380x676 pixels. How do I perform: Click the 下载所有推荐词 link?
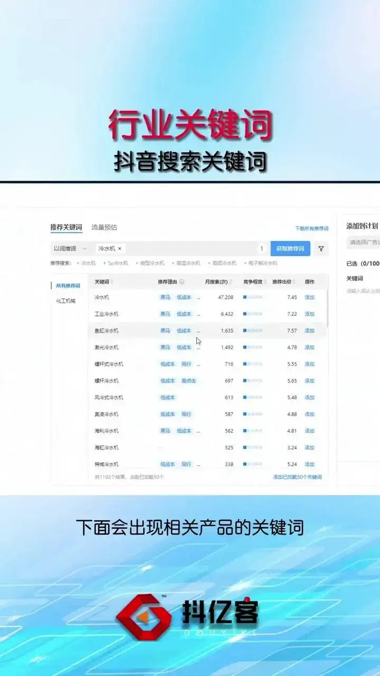pyautogui.click(x=312, y=229)
